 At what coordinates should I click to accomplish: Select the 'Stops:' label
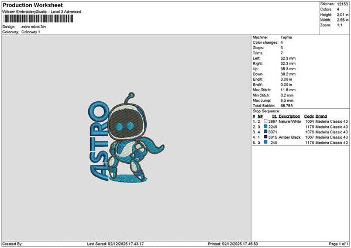click(259, 48)
